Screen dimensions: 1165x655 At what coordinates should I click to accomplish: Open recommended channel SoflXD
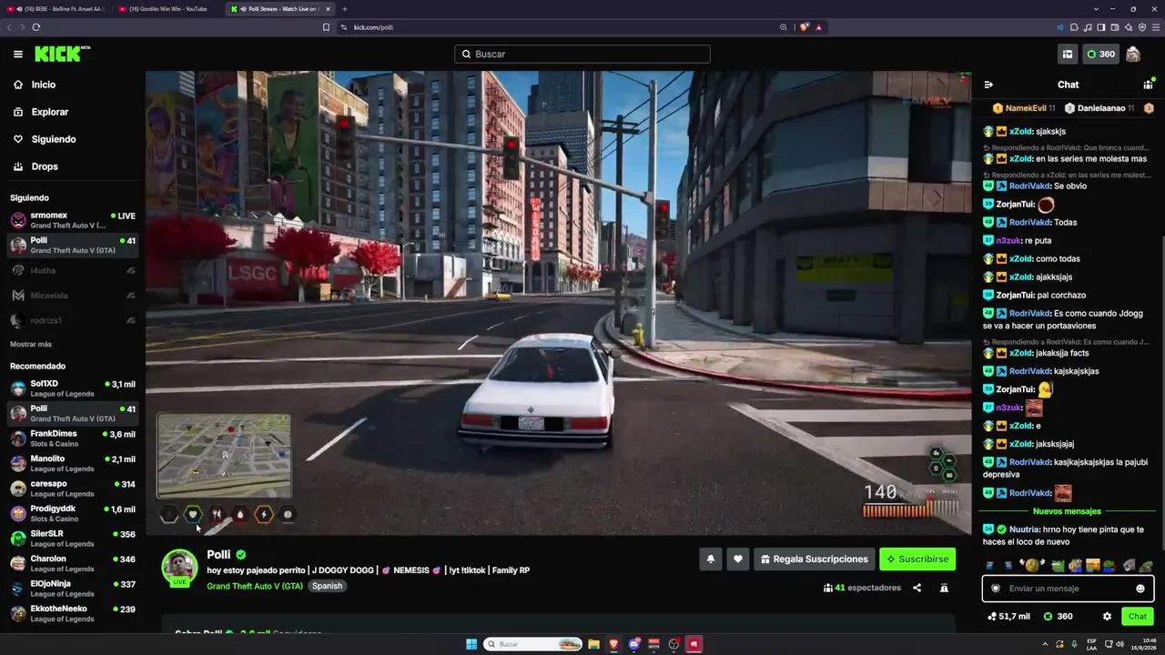pyautogui.click(x=73, y=388)
